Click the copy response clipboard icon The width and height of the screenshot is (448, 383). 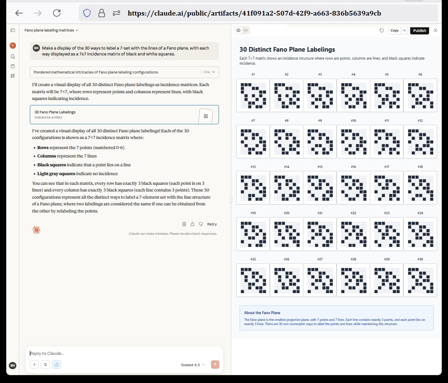pos(184,224)
